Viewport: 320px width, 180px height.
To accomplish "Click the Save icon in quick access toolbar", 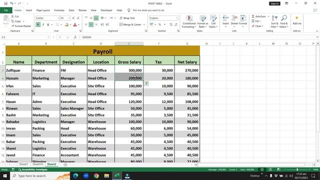I will [x=5, y=3].
